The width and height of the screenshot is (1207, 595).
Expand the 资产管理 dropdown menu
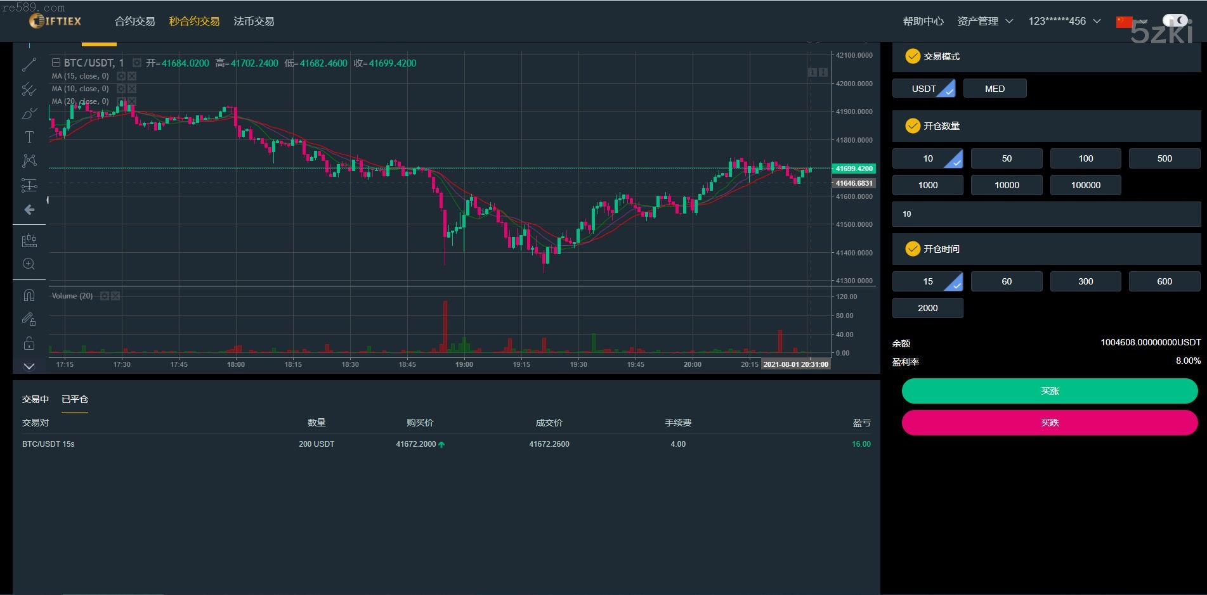[x=985, y=22]
